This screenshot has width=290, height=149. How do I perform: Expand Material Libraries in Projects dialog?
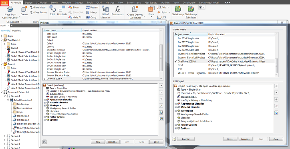click(x=45, y=103)
